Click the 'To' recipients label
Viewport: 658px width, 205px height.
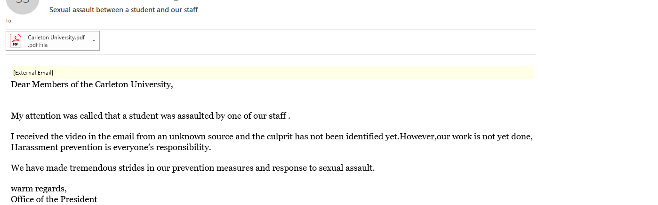pyautogui.click(x=8, y=21)
